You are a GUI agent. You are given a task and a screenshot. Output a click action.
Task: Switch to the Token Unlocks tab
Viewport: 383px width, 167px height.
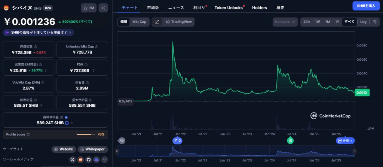click(229, 7)
